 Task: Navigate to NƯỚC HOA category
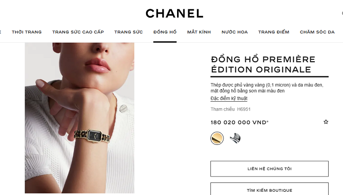click(235, 32)
